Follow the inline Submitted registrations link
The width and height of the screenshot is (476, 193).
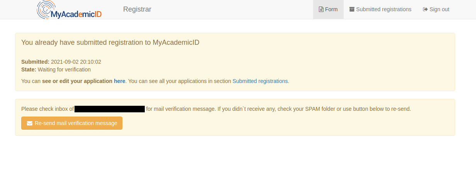pos(260,81)
